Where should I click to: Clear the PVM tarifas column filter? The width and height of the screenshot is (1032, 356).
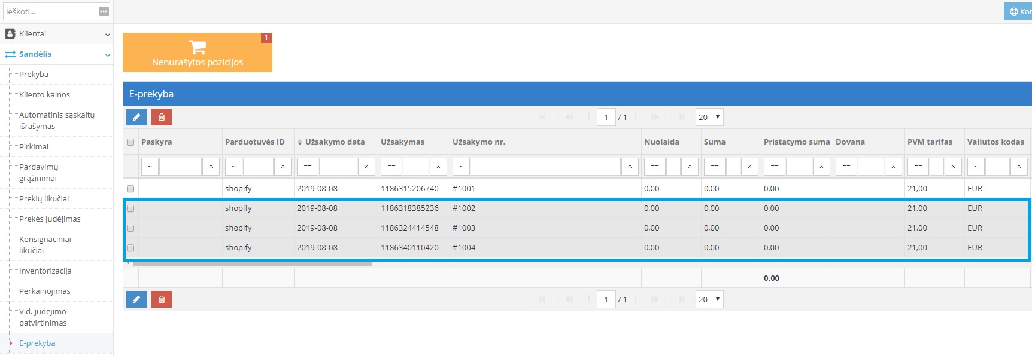pos(953,167)
